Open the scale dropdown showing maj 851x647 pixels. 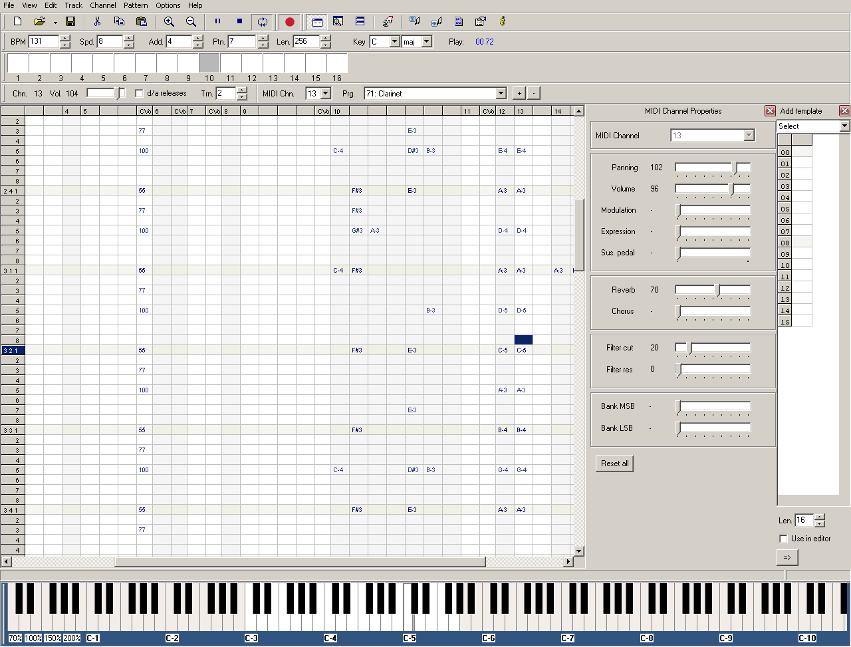(x=426, y=42)
